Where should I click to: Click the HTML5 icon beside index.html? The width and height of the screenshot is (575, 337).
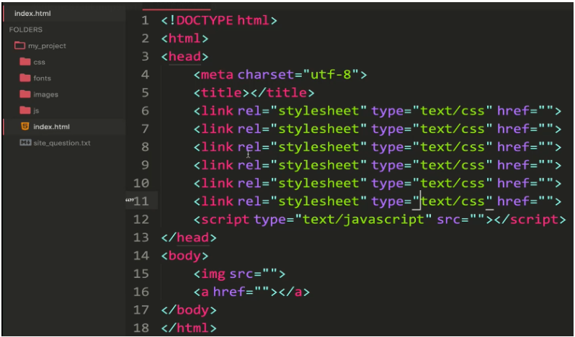[x=25, y=127]
